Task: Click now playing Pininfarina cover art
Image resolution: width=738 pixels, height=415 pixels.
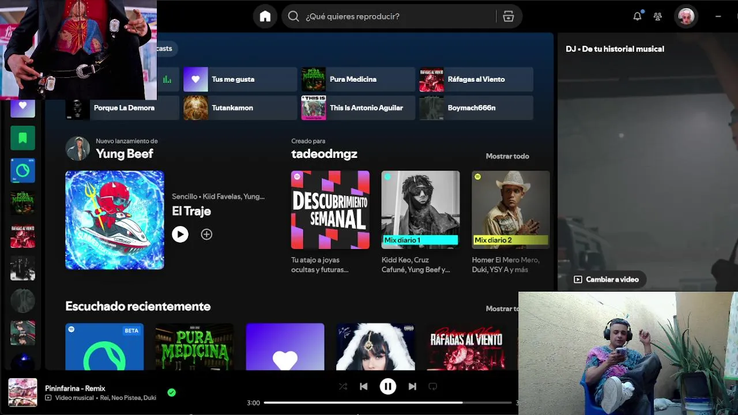Action: [x=22, y=393]
